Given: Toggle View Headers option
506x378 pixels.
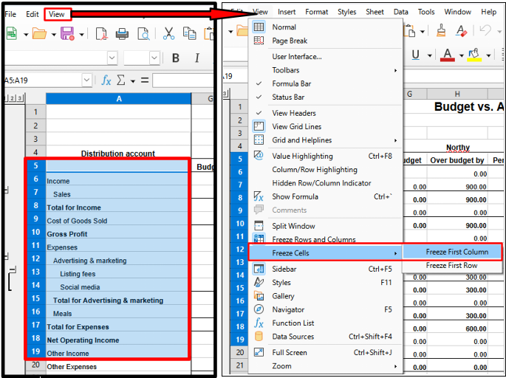Looking at the screenshot, I should [x=325, y=113].
